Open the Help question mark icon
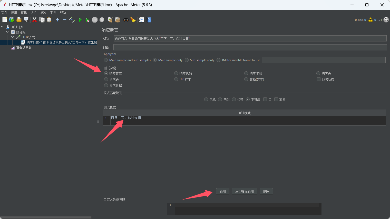Image resolution: width=390 pixels, height=219 pixels. coord(149,20)
